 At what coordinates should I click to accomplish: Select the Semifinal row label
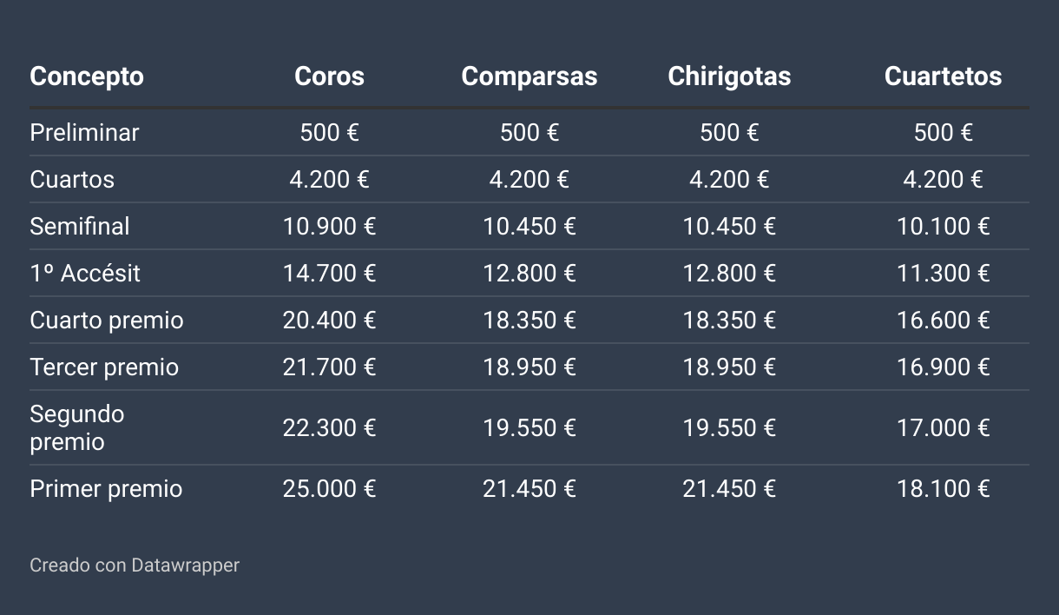tap(80, 227)
